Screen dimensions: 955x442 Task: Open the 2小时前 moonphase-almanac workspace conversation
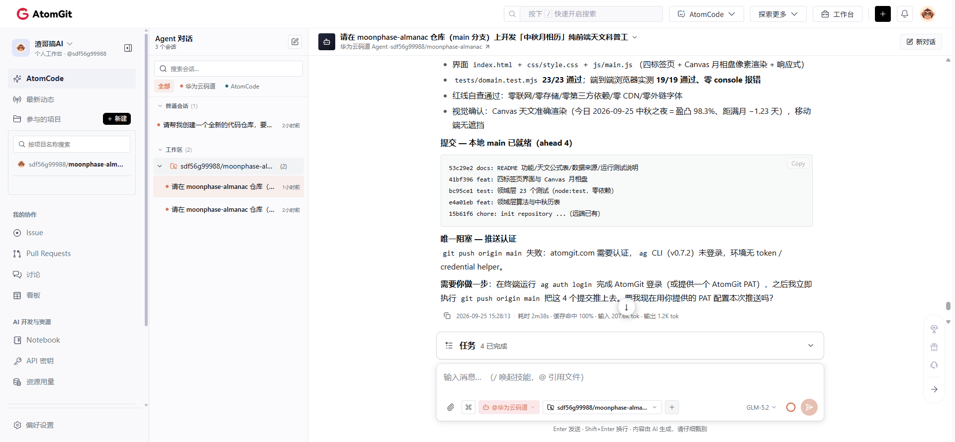(229, 210)
